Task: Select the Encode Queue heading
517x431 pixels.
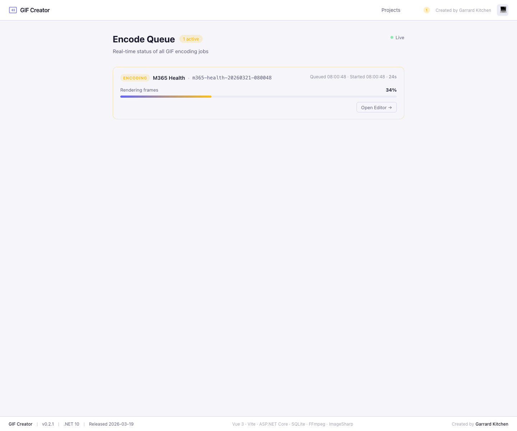Action: click(x=144, y=39)
